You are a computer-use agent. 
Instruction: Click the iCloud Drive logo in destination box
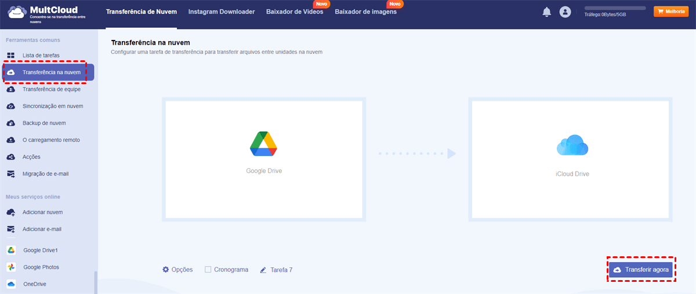point(572,145)
